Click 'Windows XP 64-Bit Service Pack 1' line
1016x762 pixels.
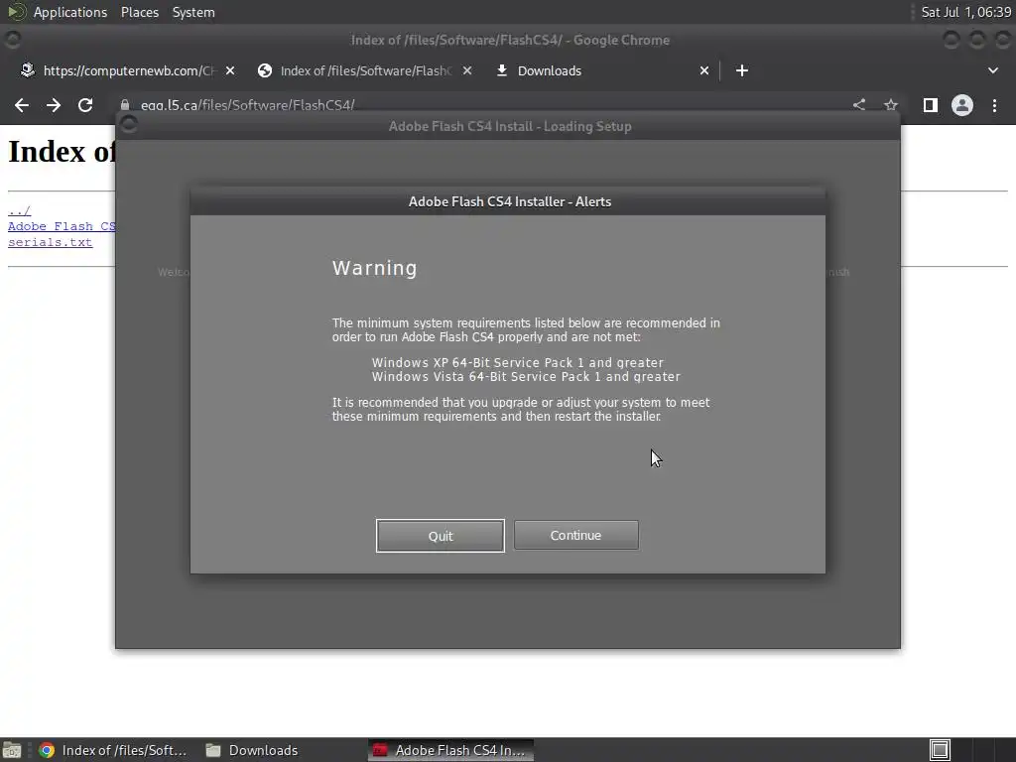[x=518, y=362]
